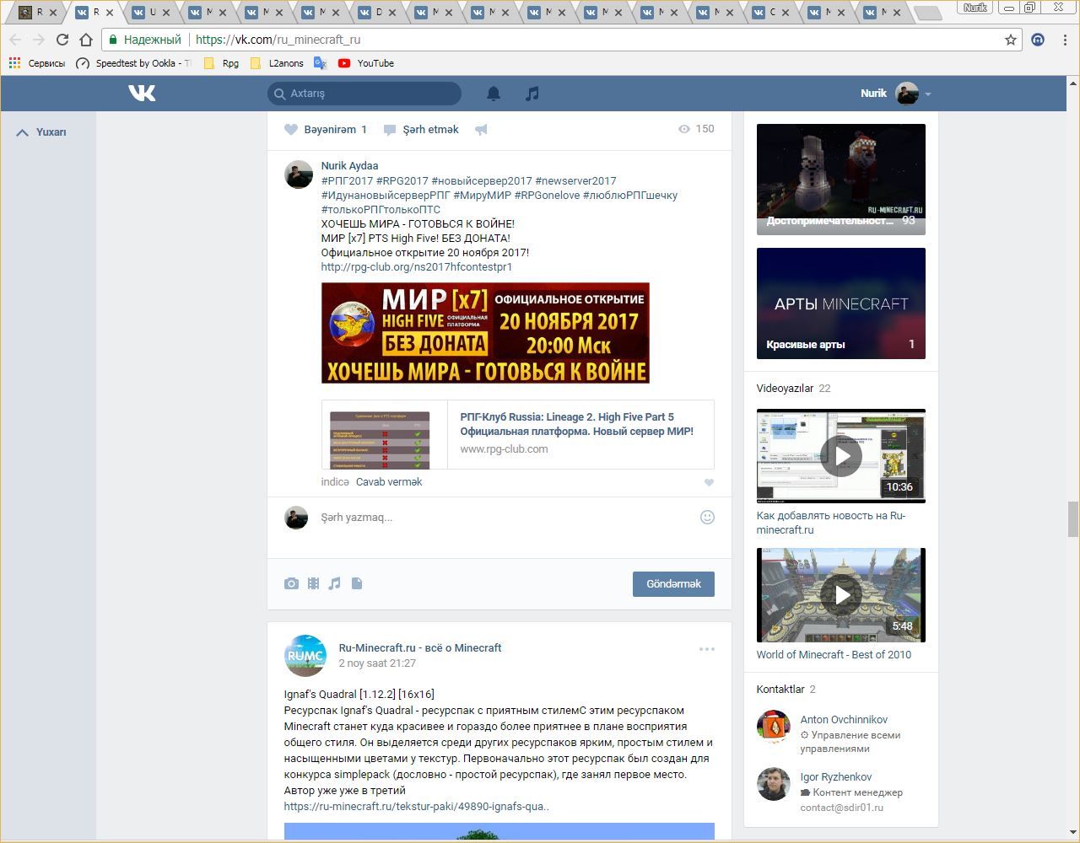This screenshot has width=1080, height=843.
Task: Click the browser home icon
Action: tap(85, 40)
